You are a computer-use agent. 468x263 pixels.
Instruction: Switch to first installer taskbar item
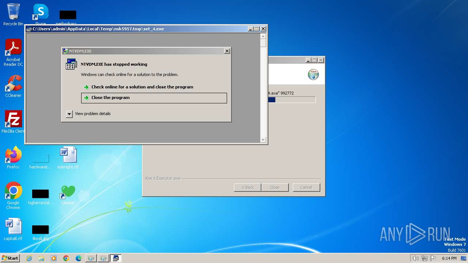[x=91, y=258]
